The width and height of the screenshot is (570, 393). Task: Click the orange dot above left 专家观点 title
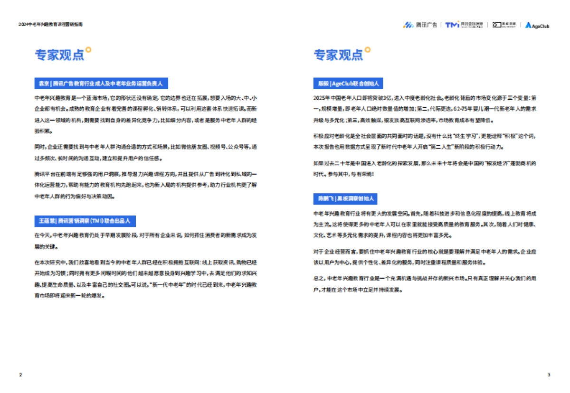[88, 49]
